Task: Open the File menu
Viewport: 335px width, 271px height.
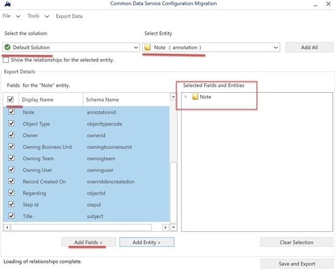Action: point(11,16)
